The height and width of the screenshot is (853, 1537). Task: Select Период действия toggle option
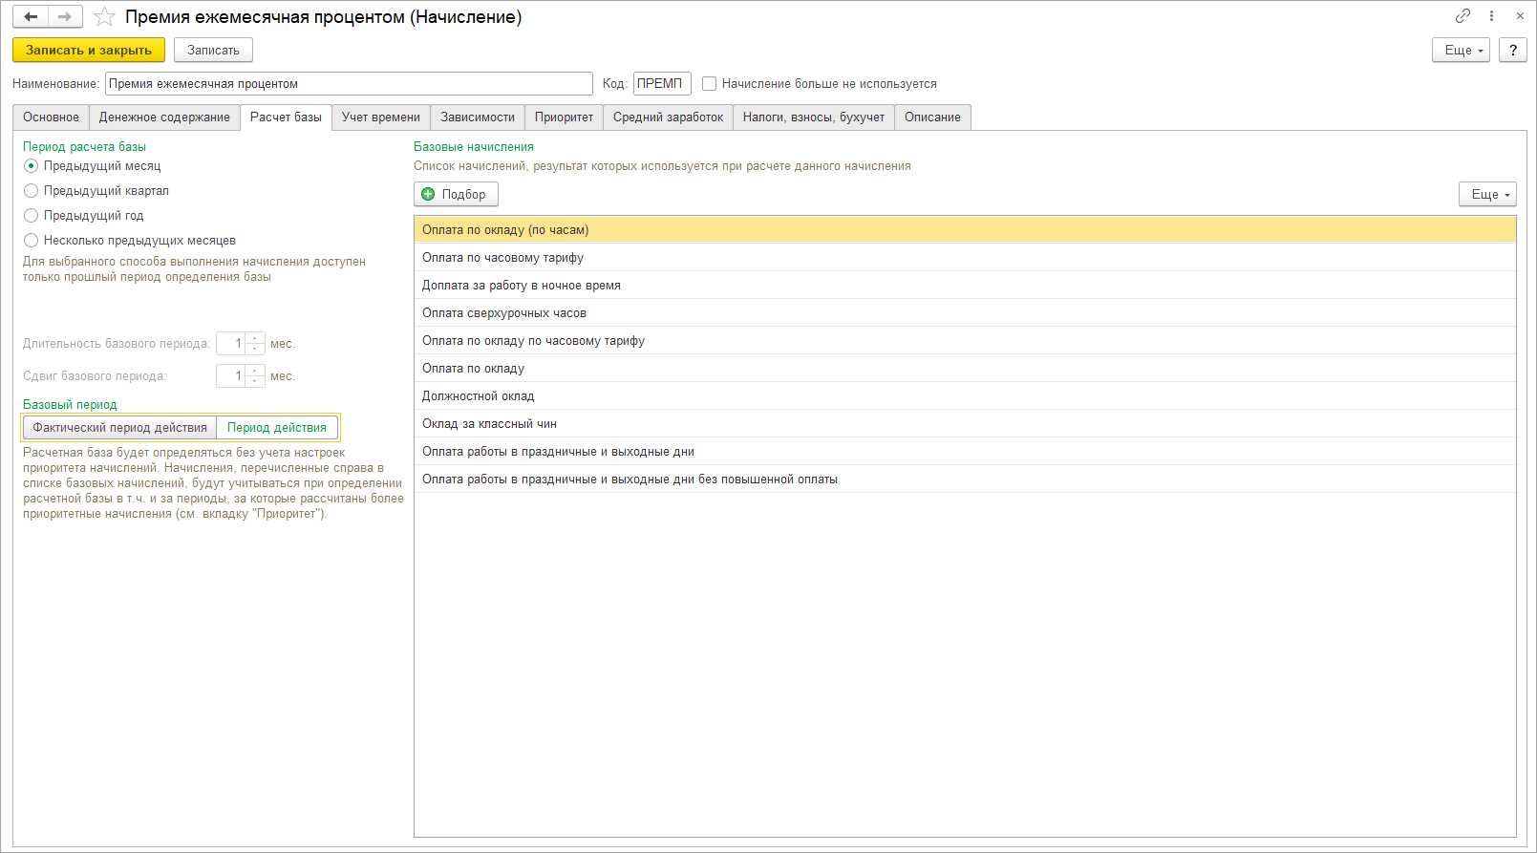(277, 428)
